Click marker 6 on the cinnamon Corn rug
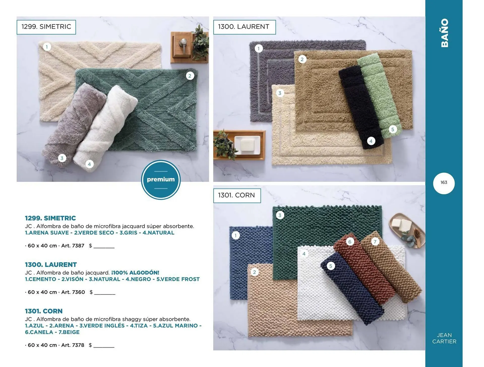484x367 pixels. pos(350,242)
